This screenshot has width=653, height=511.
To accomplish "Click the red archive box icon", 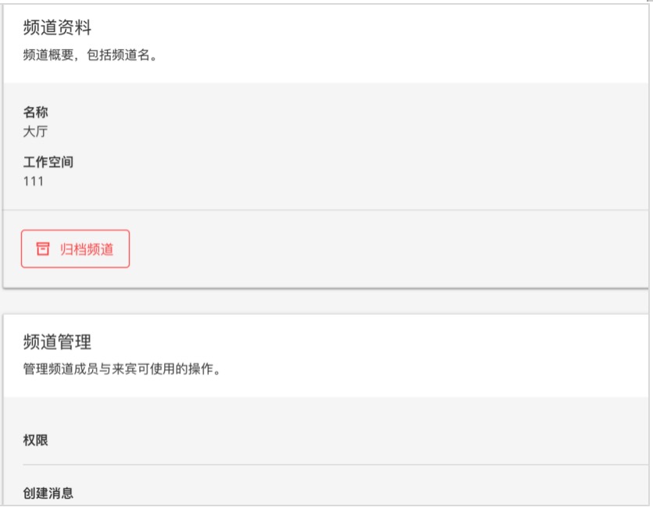I will tap(42, 248).
